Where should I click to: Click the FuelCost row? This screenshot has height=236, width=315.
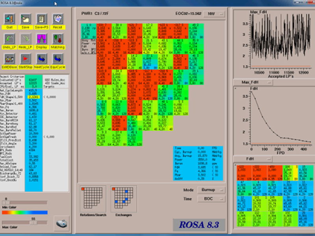tap(34, 157)
